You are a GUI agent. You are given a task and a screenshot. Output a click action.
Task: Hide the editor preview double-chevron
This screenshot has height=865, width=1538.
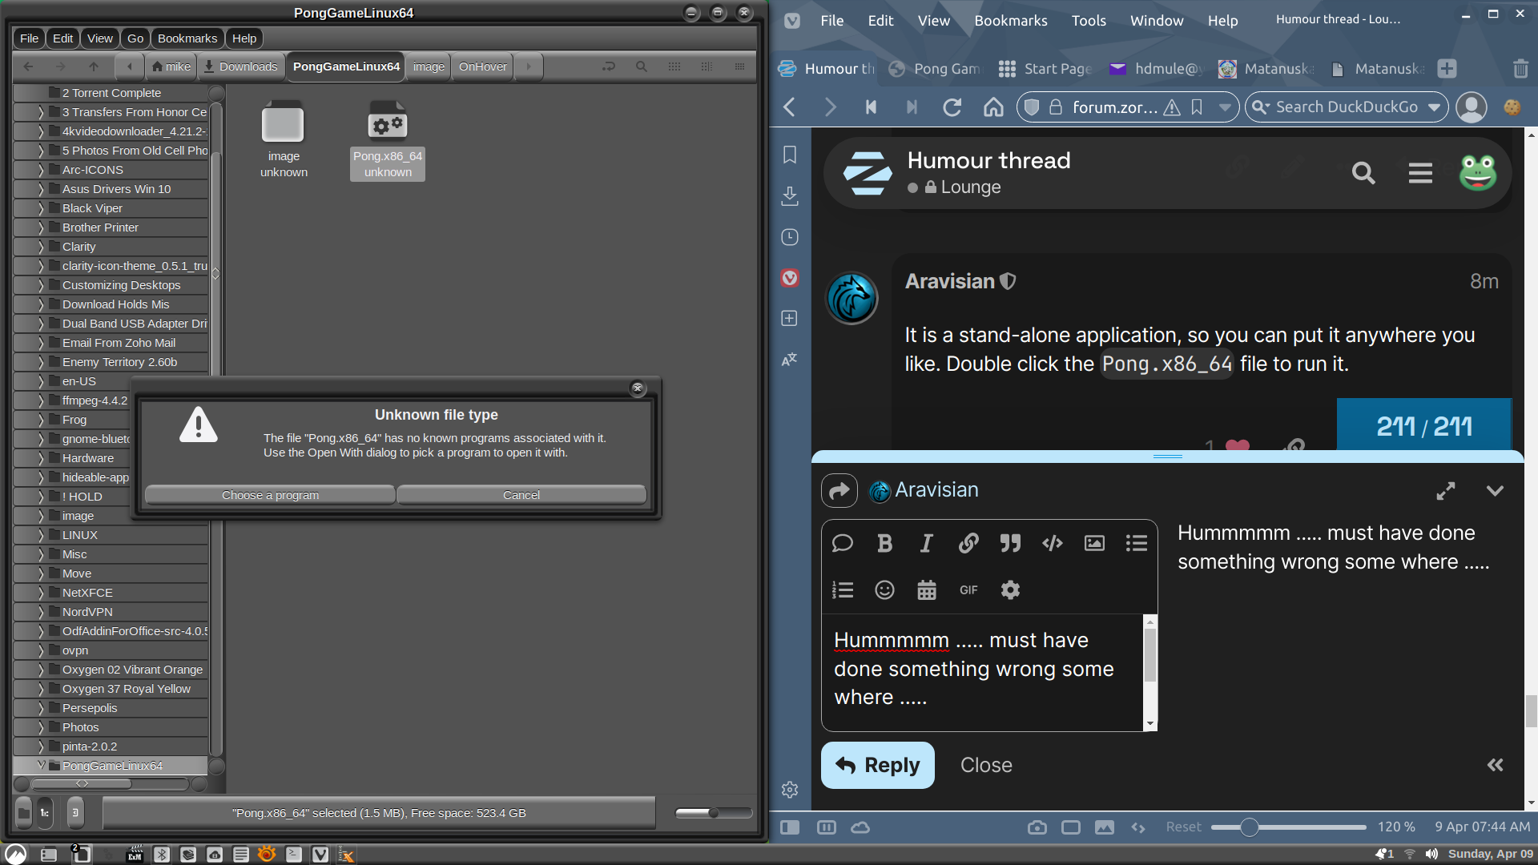point(1496,765)
